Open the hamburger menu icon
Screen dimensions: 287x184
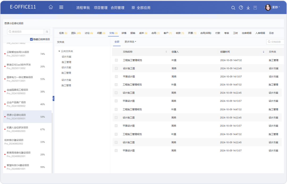[x=61, y=7]
